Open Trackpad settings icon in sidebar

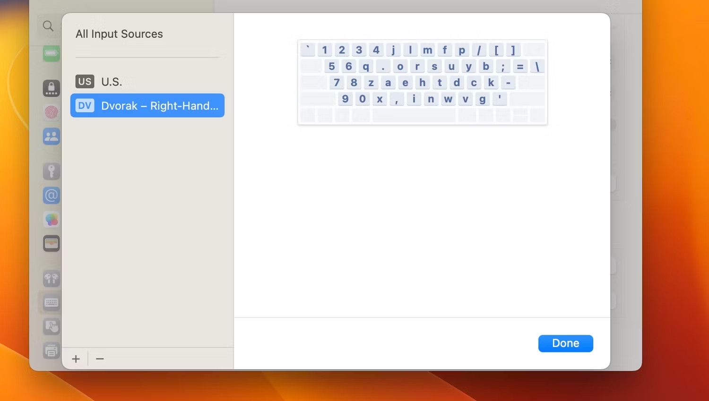coord(52,327)
